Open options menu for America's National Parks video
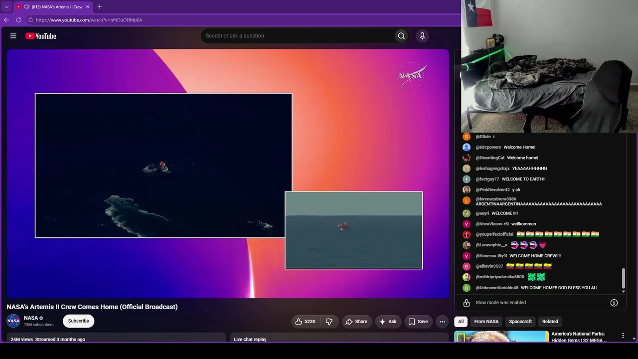Viewport: 638px width, 359px height. pyautogui.click(x=623, y=336)
